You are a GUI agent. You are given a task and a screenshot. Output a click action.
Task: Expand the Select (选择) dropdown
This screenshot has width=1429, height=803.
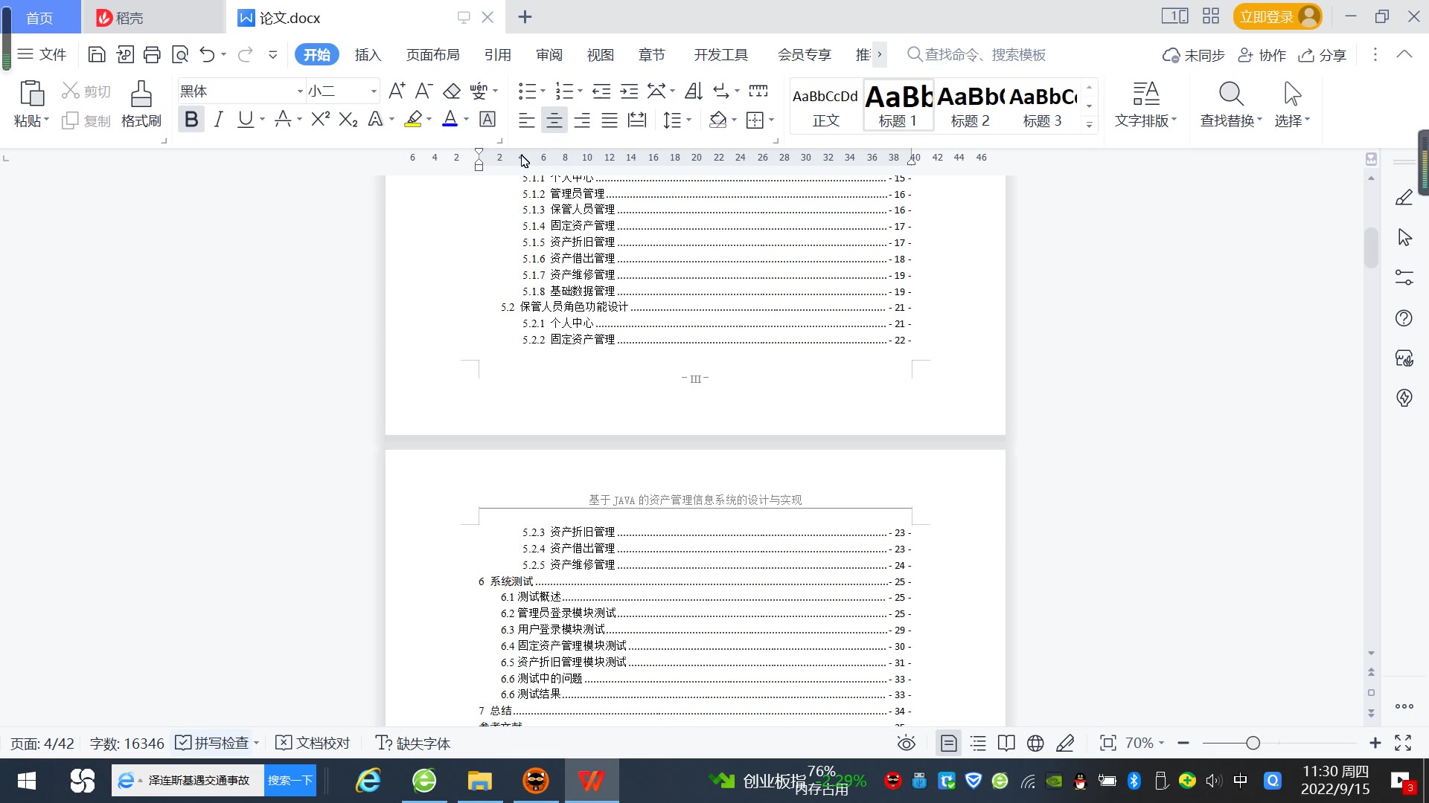click(1292, 120)
